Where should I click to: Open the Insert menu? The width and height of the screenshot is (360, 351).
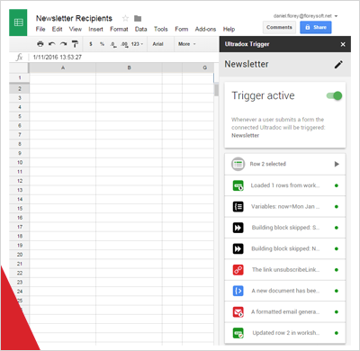(x=95, y=29)
